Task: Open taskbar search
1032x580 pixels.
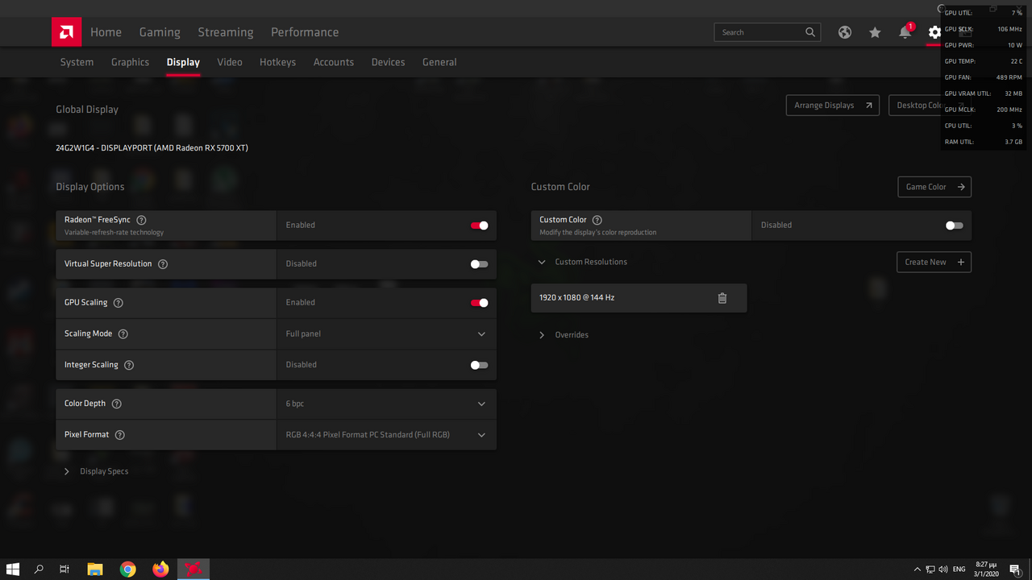Action: (x=39, y=569)
